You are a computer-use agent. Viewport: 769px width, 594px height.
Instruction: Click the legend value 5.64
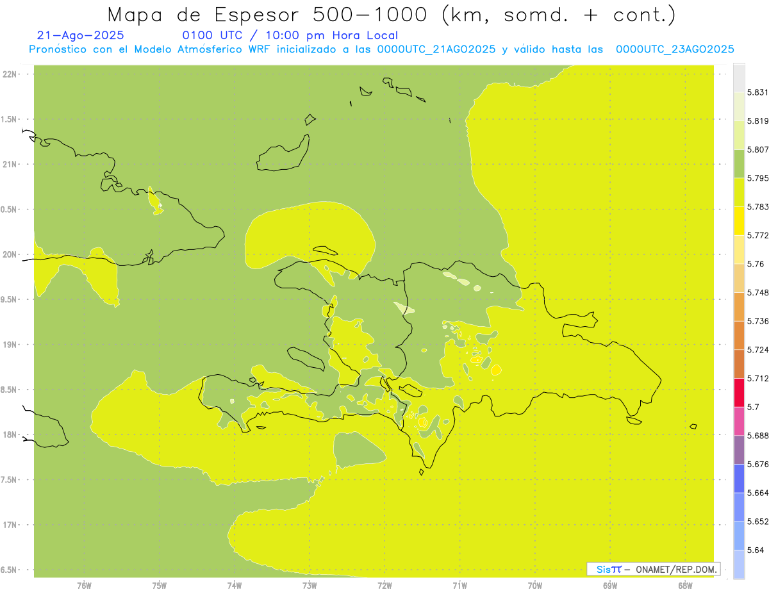(x=756, y=550)
